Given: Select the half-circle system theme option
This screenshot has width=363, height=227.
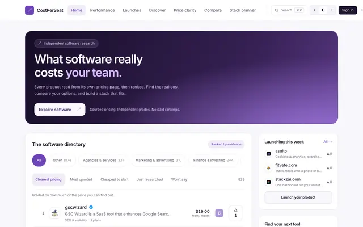Looking at the screenshot, I should click(323, 10).
